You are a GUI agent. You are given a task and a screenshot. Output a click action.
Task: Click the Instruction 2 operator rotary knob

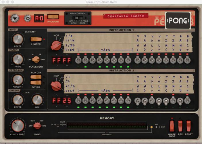click(56, 86)
